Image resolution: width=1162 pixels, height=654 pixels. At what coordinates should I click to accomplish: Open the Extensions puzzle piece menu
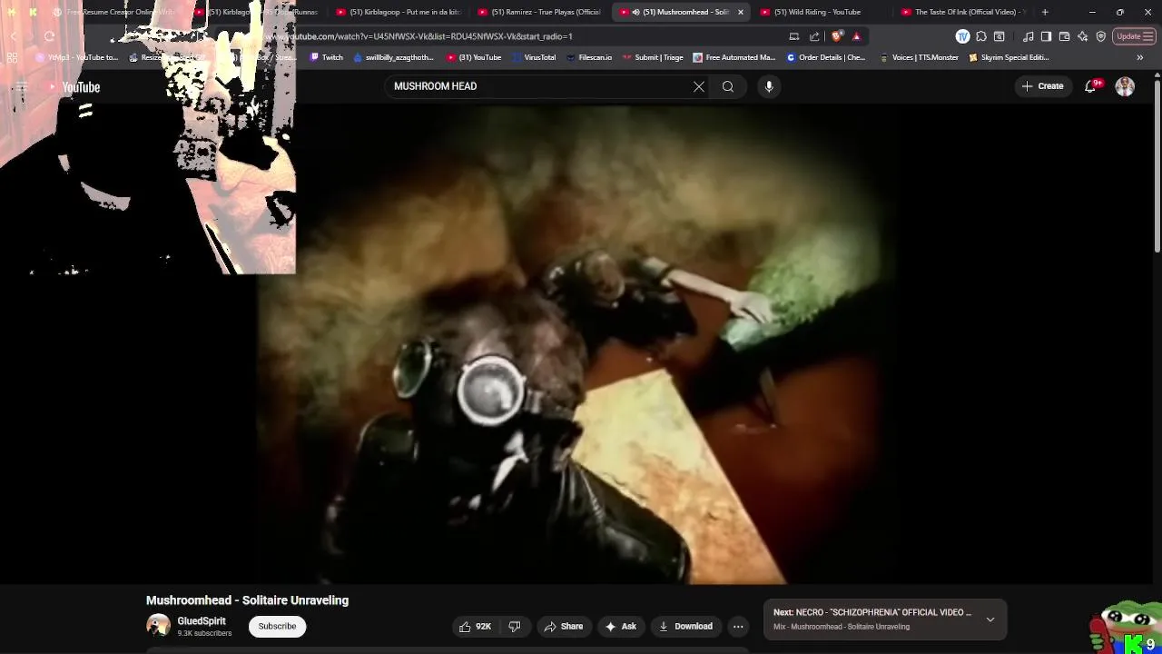981,36
